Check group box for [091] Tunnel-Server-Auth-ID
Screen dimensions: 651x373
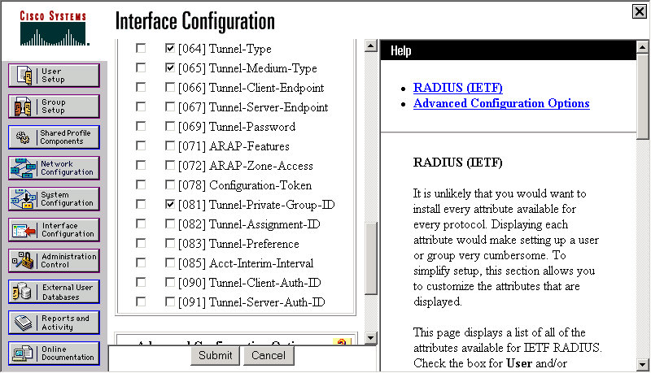(x=170, y=301)
